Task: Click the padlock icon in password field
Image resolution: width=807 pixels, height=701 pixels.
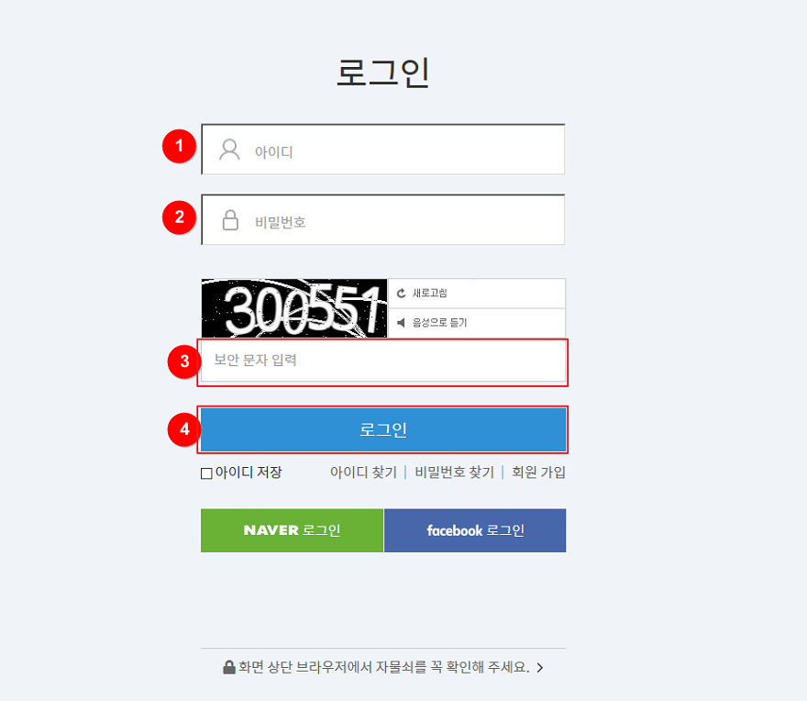Action: pos(230,220)
